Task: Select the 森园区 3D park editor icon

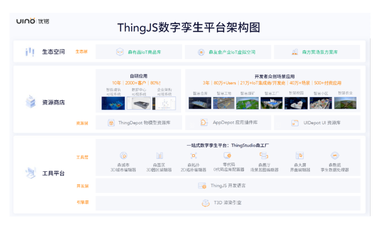Action: (x=159, y=156)
